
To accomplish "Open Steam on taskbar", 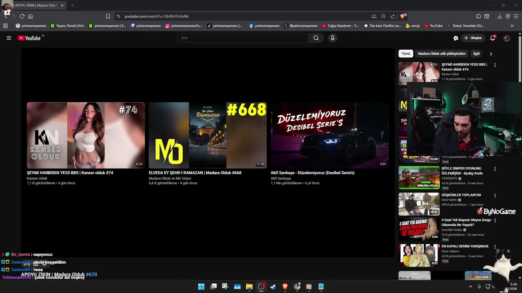I will (x=273, y=286).
